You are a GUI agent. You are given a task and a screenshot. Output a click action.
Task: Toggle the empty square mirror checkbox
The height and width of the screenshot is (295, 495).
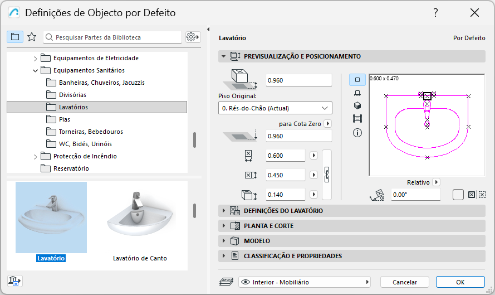(x=458, y=195)
